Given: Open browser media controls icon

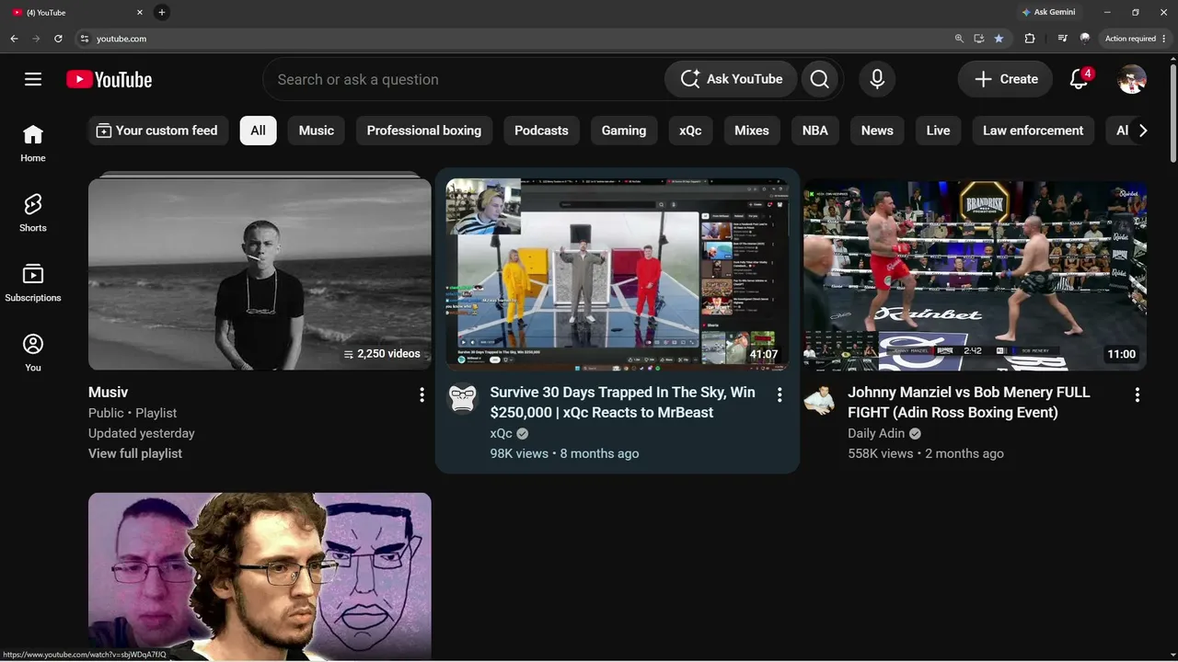Looking at the screenshot, I should [1063, 39].
